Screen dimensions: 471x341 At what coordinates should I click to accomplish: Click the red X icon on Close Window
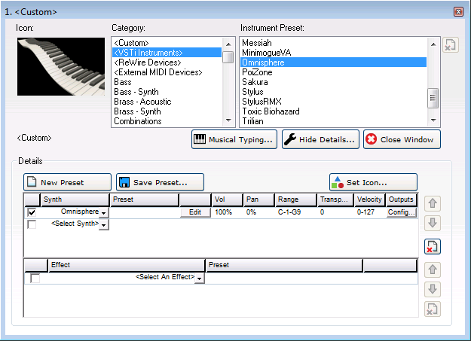(372, 139)
